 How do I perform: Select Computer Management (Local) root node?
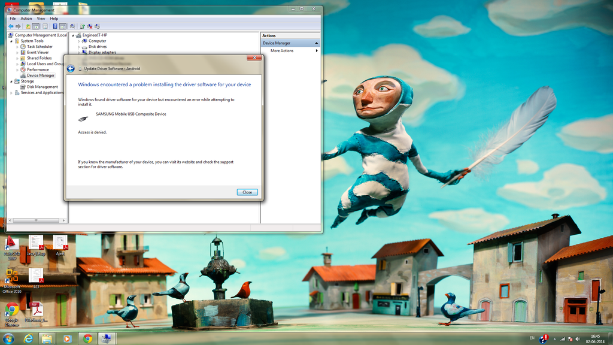41,35
